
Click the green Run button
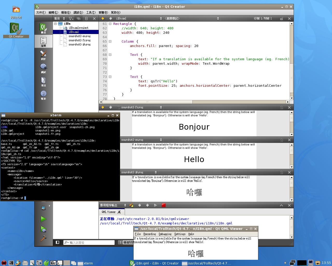(43, 219)
